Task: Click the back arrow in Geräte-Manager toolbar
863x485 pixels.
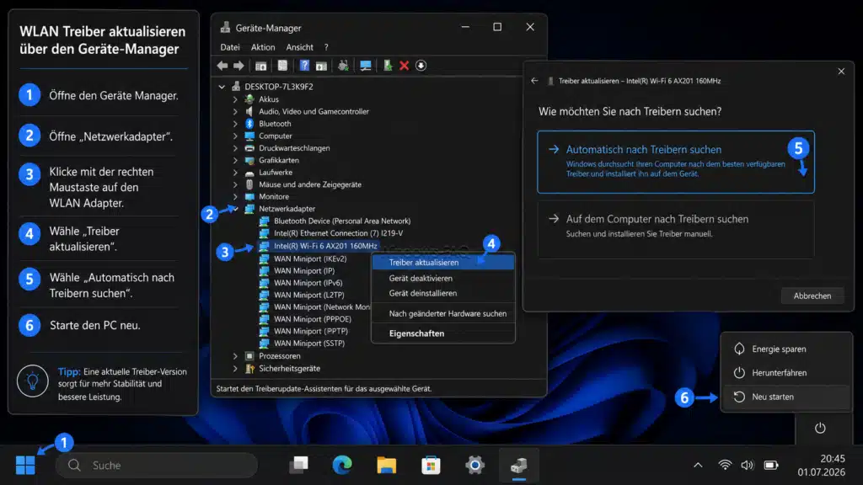Action: [222, 66]
